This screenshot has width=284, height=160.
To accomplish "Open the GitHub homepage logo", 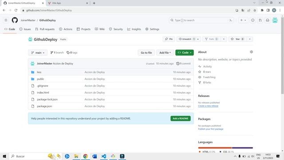I will (15, 20).
